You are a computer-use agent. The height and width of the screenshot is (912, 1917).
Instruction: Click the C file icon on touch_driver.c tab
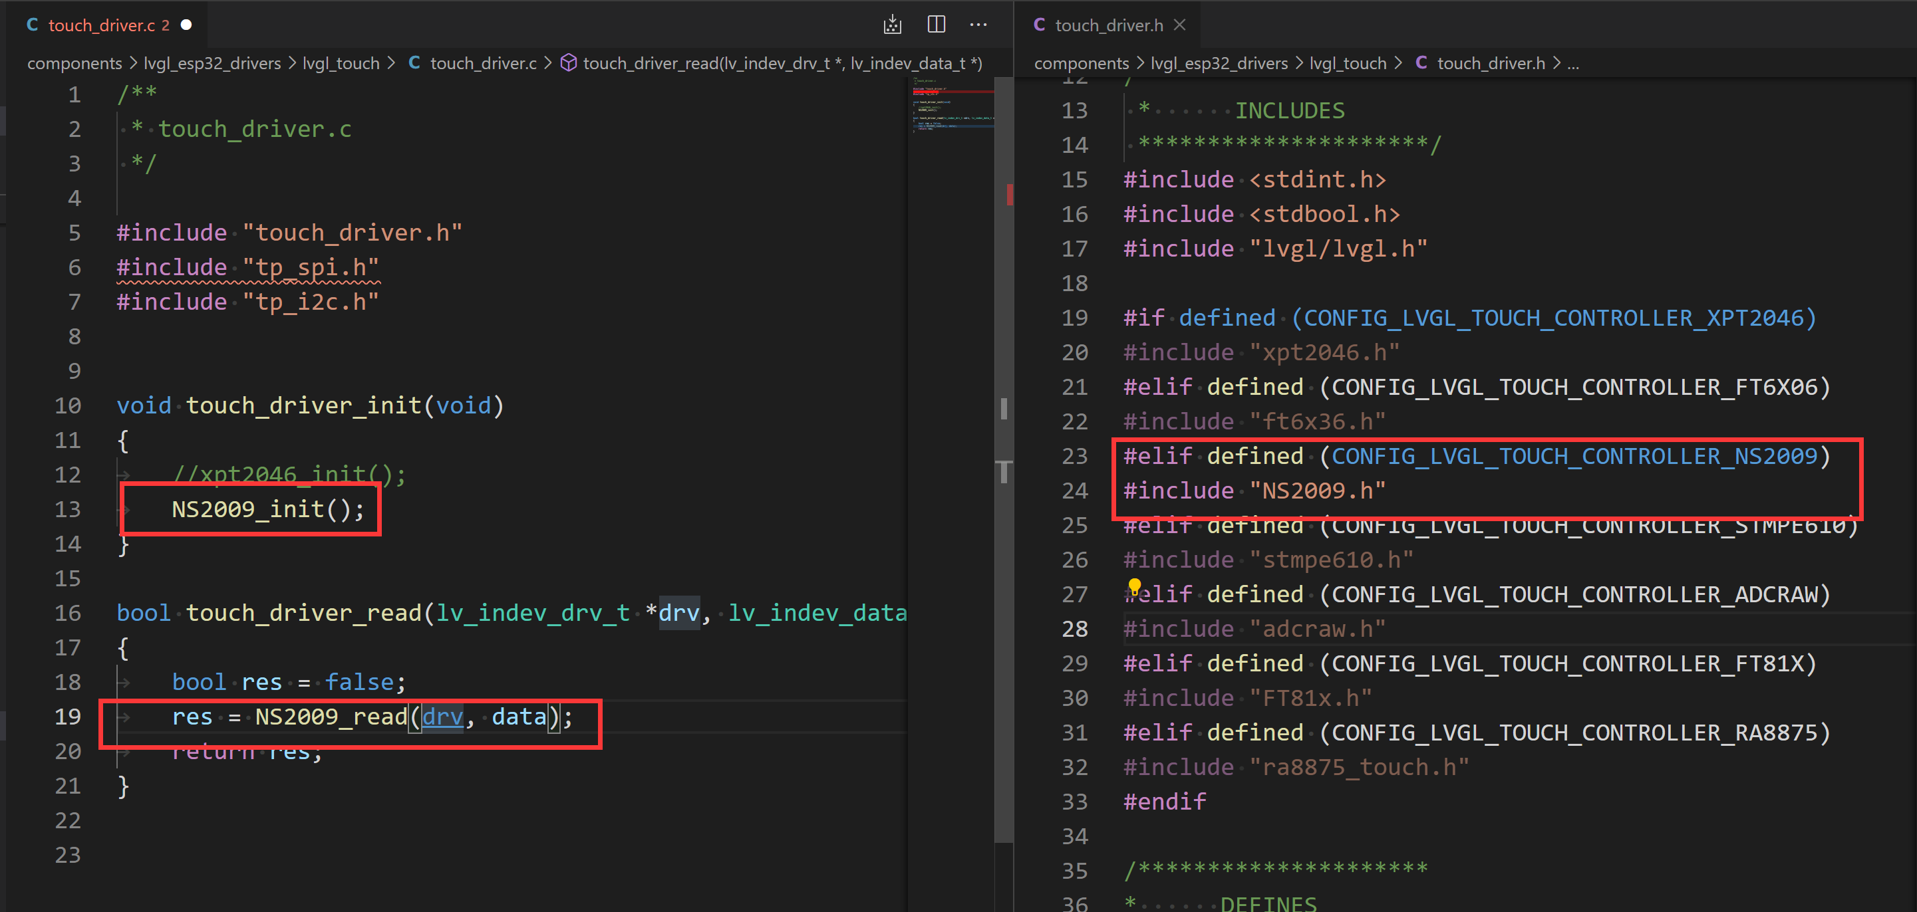tap(33, 25)
